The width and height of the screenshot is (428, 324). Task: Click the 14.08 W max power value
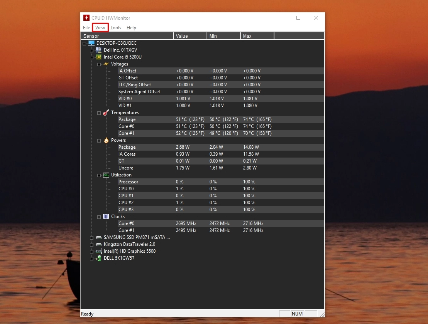point(251,147)
